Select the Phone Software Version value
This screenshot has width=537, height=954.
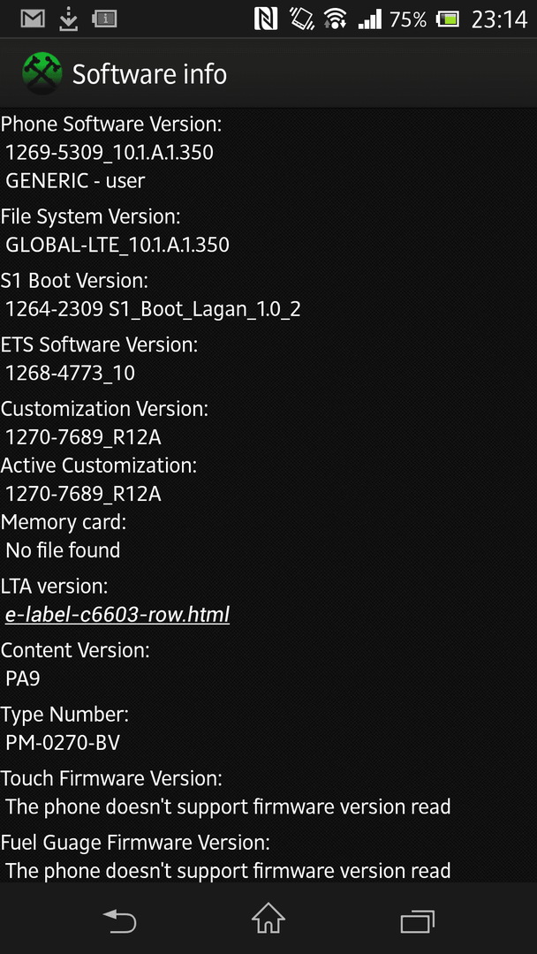pos(110,152)
